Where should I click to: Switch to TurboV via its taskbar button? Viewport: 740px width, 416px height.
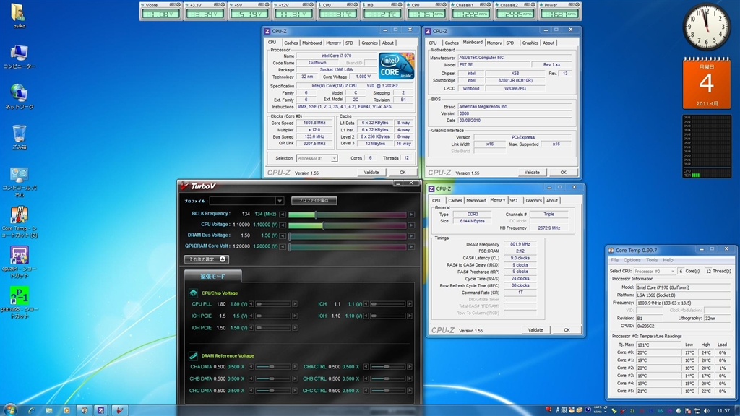tap(119, 410)
